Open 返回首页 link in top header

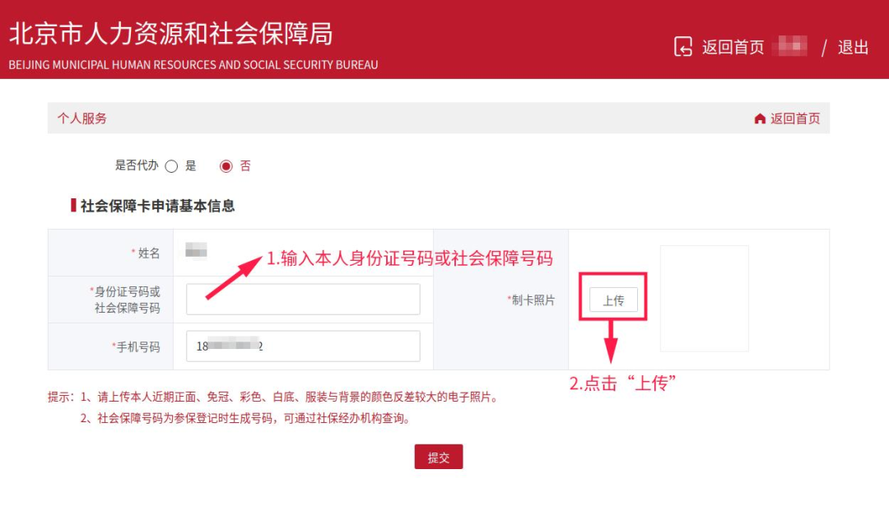coord(733,47)
